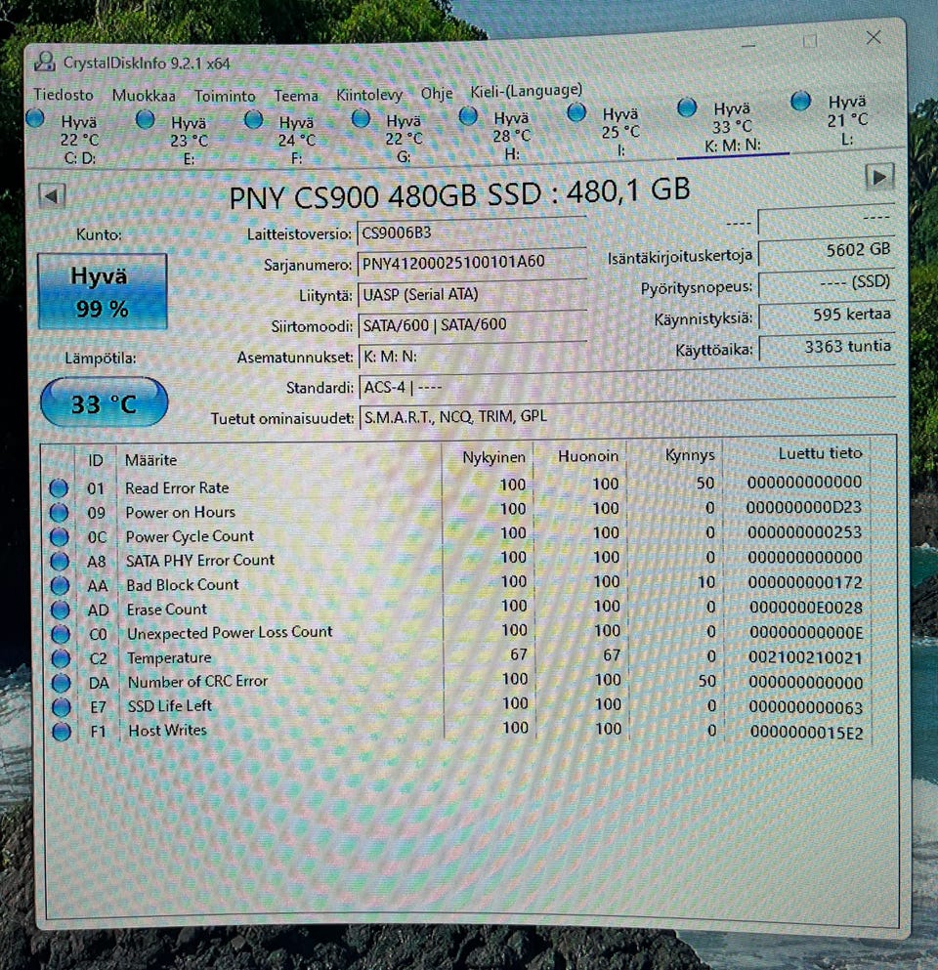This screenshot has width=938, height=970.
Task: Select the Bad Block Count row text
Action: (x=183, y=584)
